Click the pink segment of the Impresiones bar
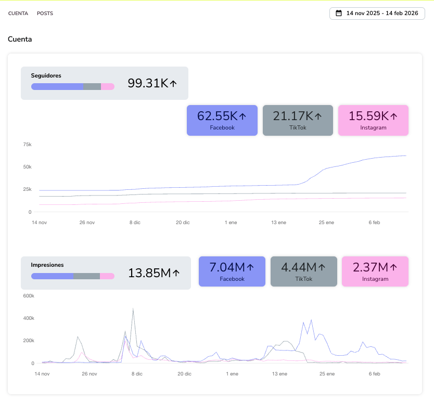The height and width of the screenshot is (402, 434). click(107, 276)
